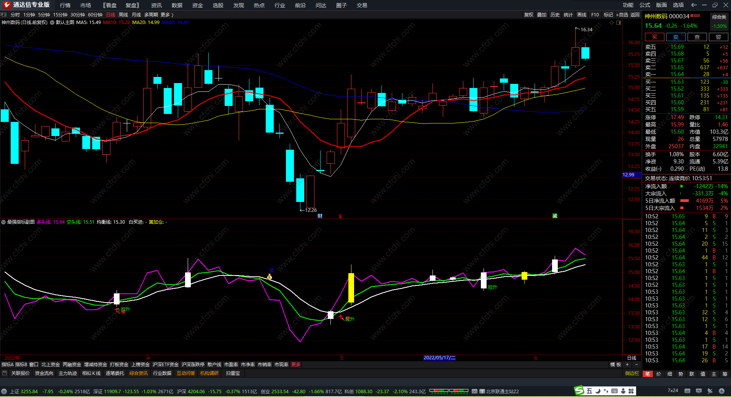Click the 警 alert button

pos(718,37)
